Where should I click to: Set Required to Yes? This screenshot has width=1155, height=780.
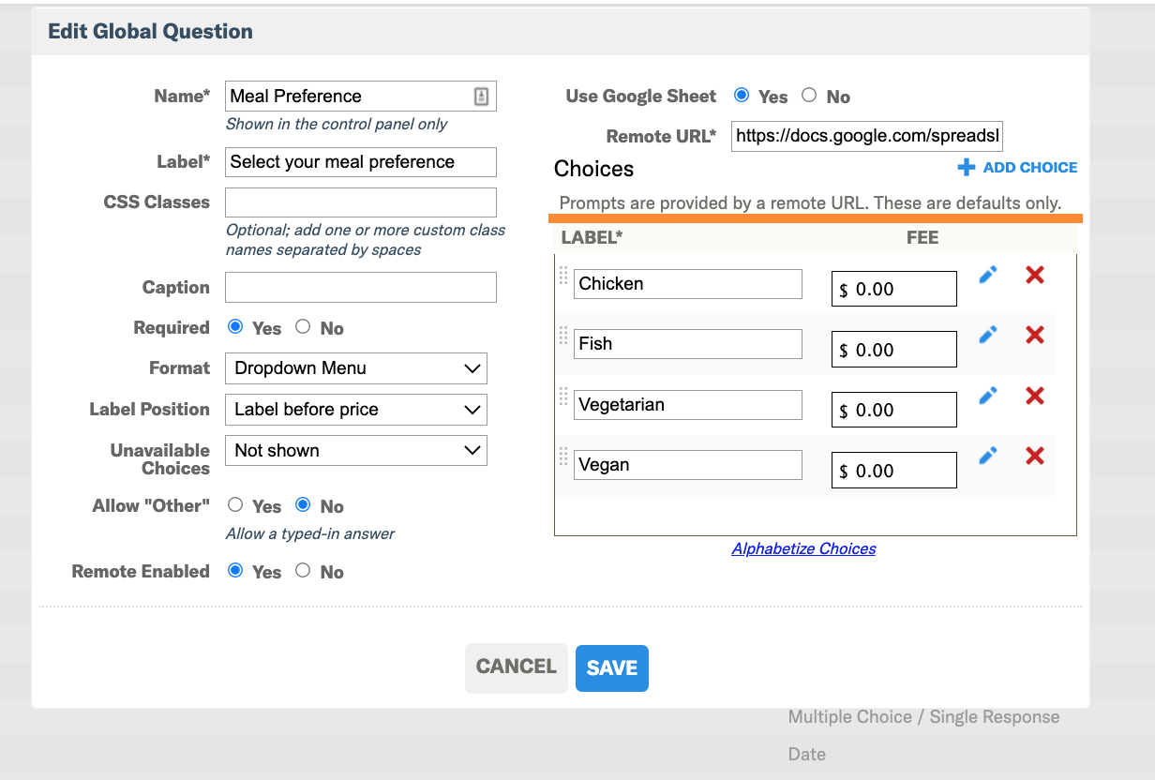[235, 326]
